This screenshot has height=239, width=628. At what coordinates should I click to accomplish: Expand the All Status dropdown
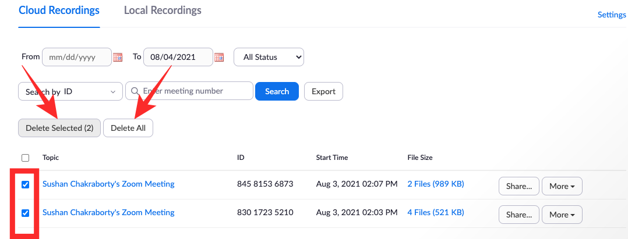pyautogui.click(x=269, y=57)
